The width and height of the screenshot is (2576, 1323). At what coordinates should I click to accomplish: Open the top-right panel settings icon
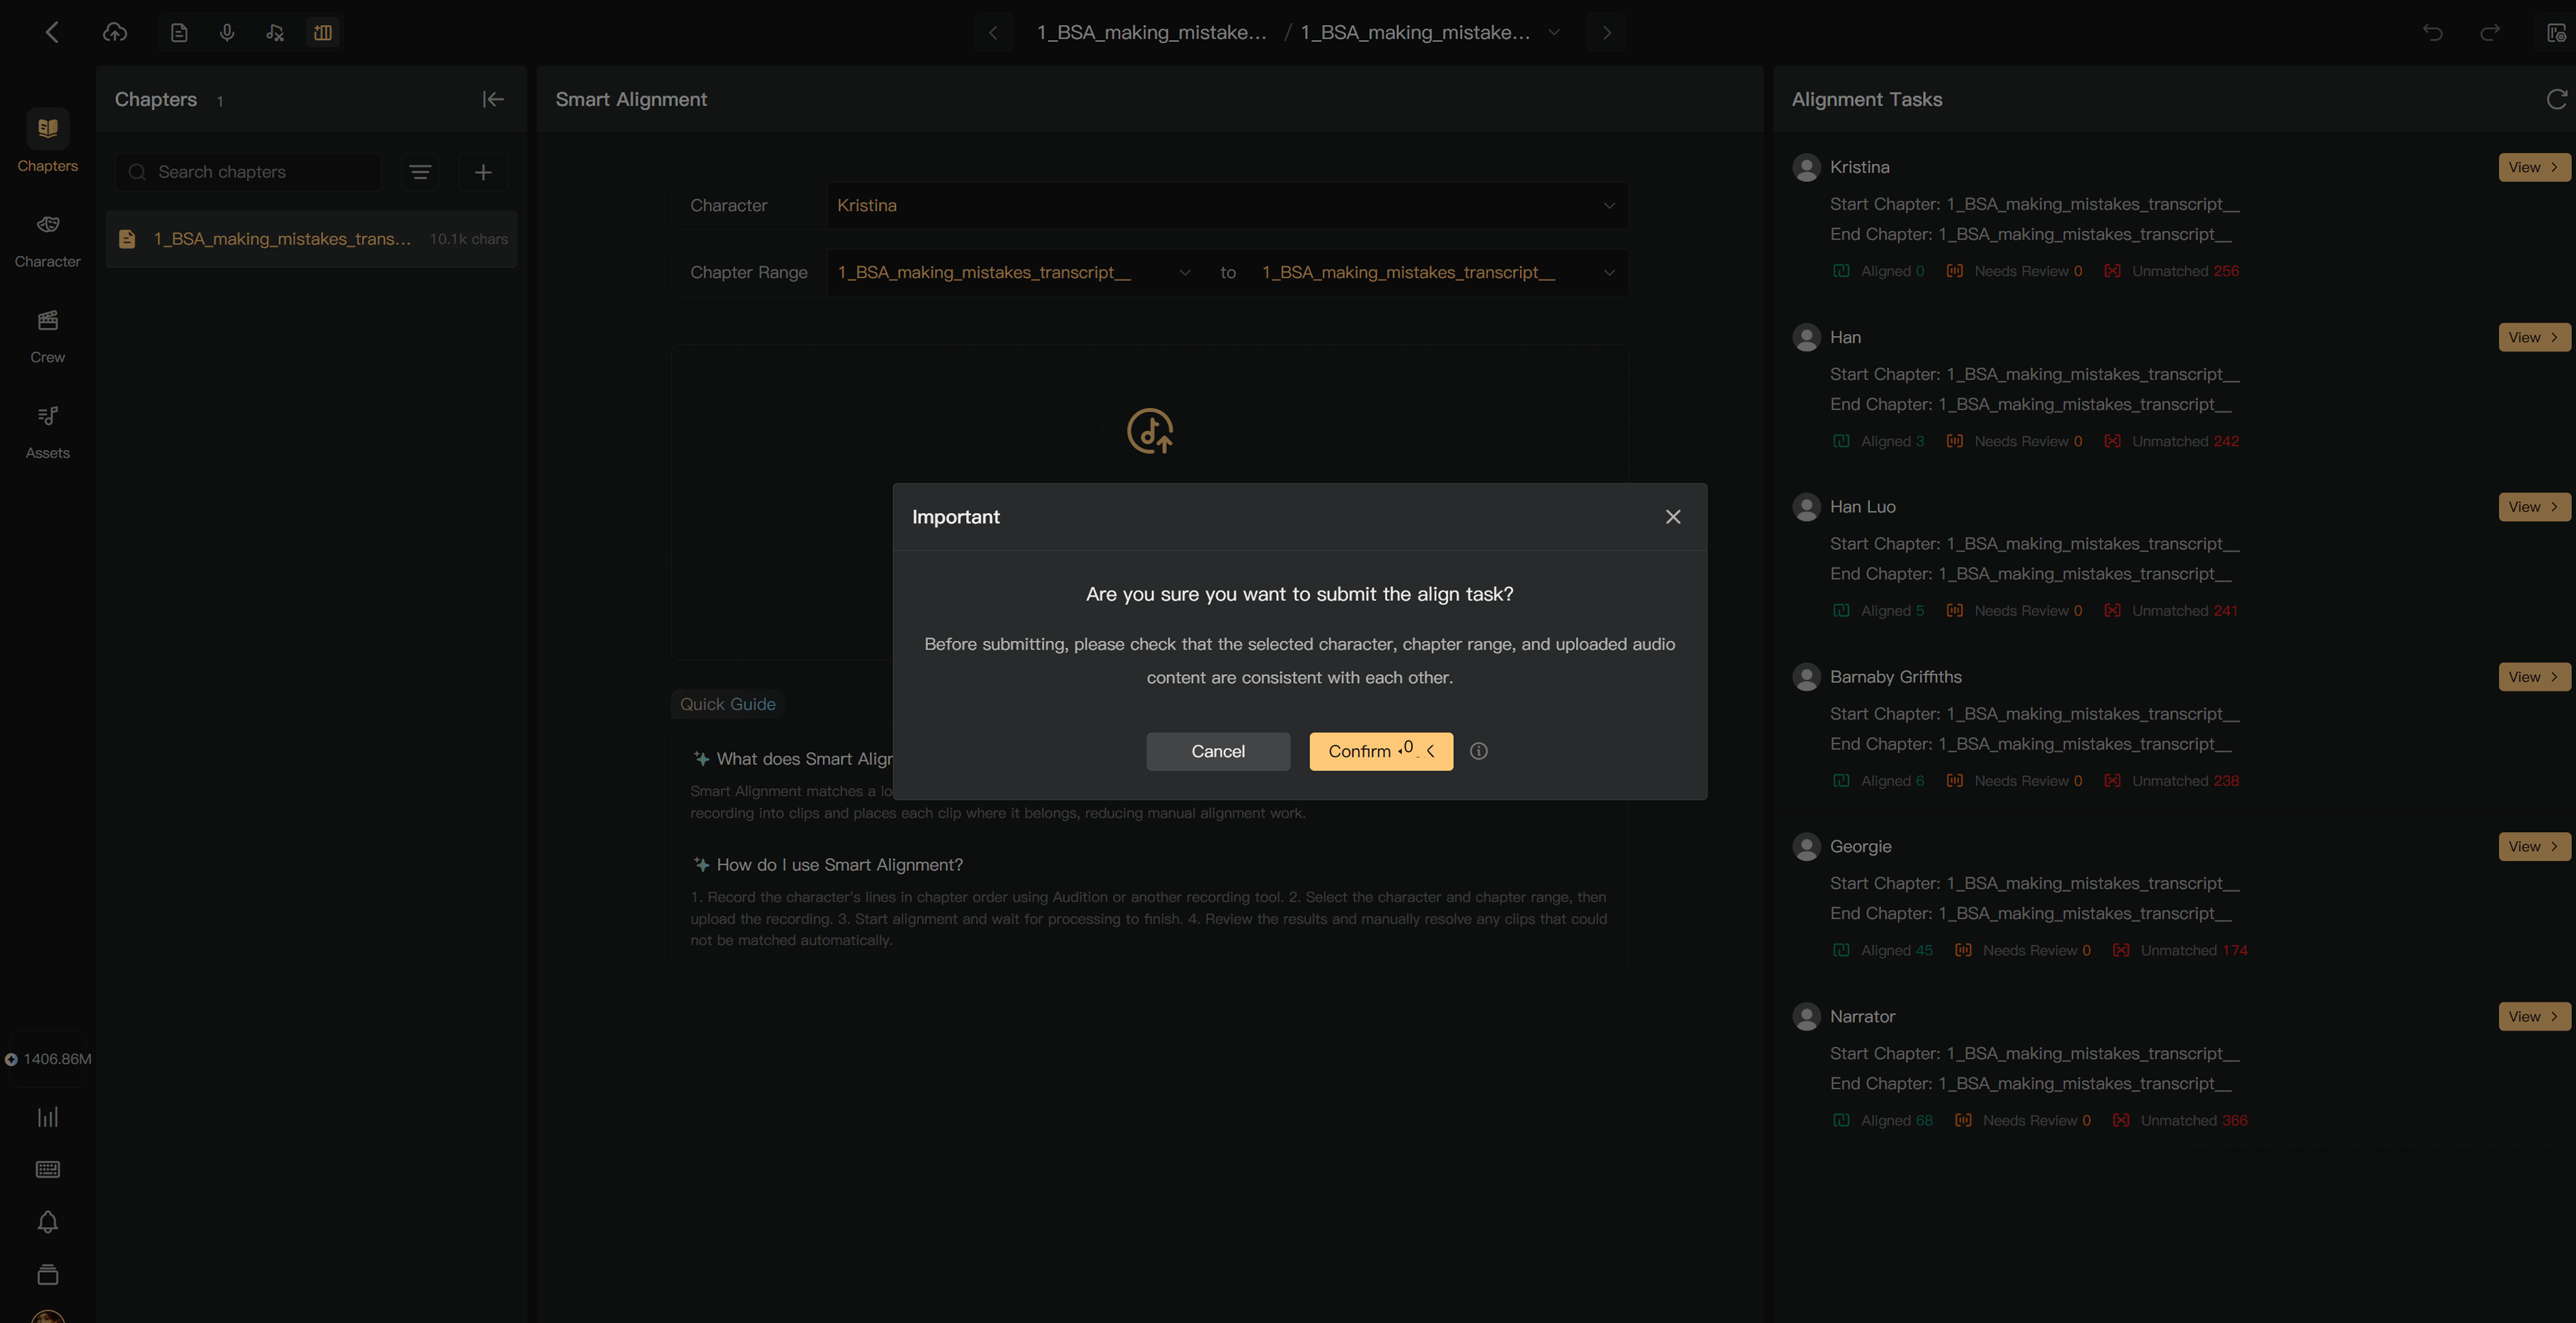[2556, 32]
